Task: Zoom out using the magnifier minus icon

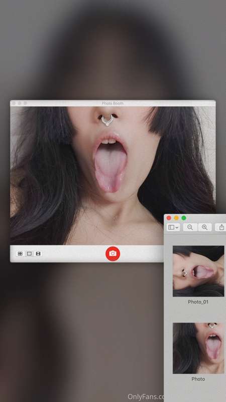Action: 190,227
